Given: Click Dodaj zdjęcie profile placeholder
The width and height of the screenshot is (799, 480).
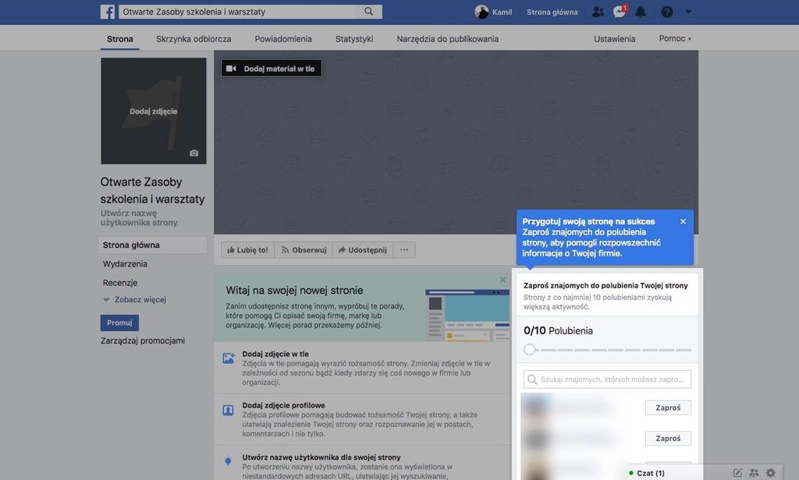Looking at the screenshot, I should [x=154, y=111].
